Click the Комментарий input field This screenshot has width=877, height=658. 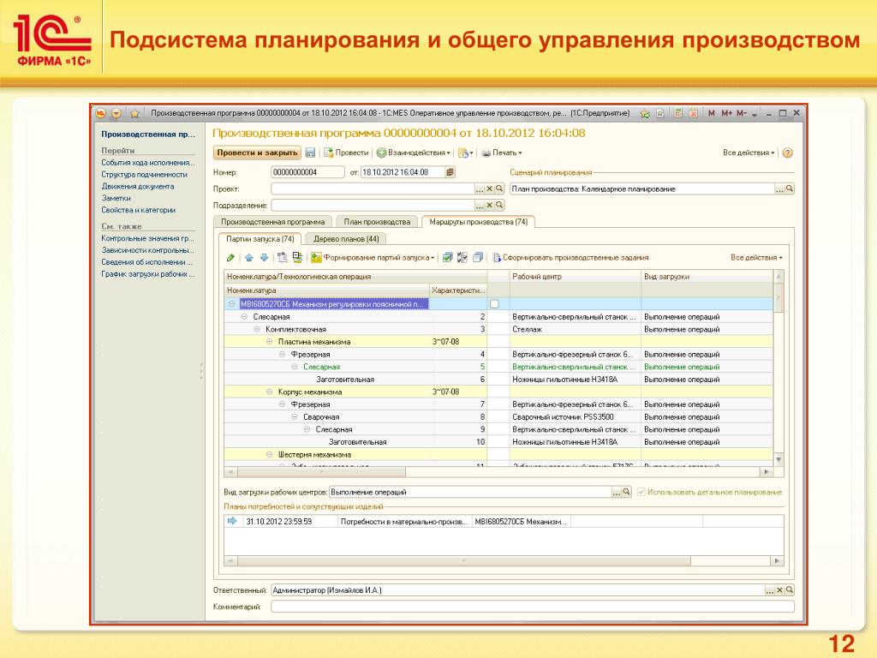coord(533,607)
